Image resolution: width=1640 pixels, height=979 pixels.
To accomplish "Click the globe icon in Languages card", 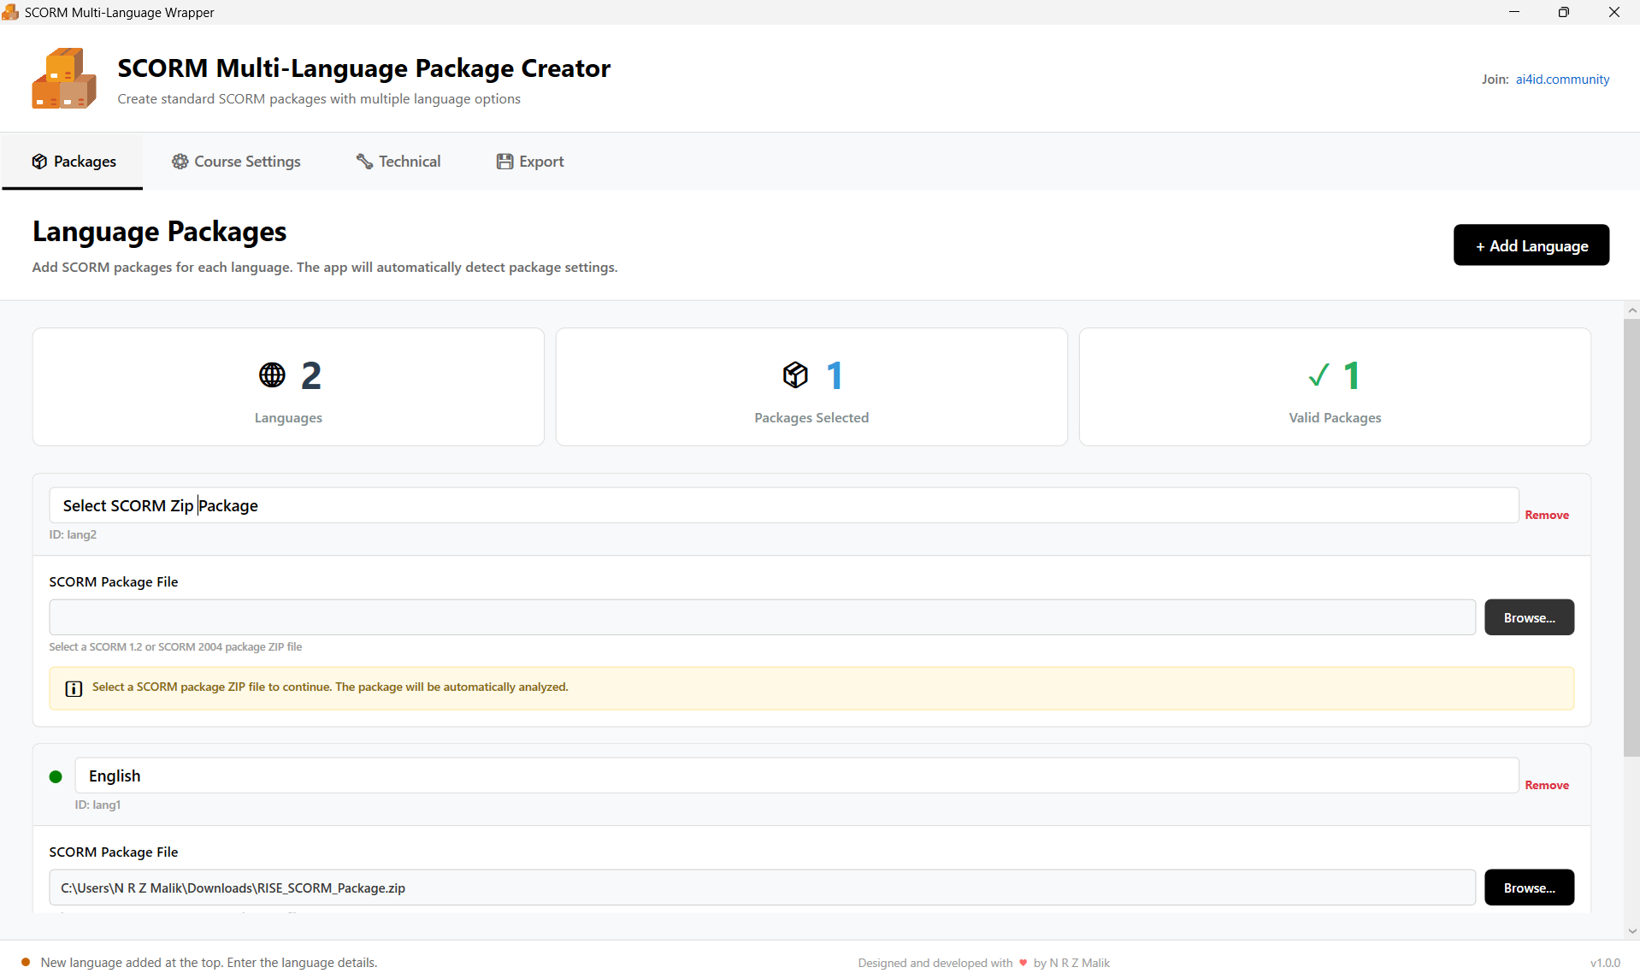I will [x=272, y=375].
